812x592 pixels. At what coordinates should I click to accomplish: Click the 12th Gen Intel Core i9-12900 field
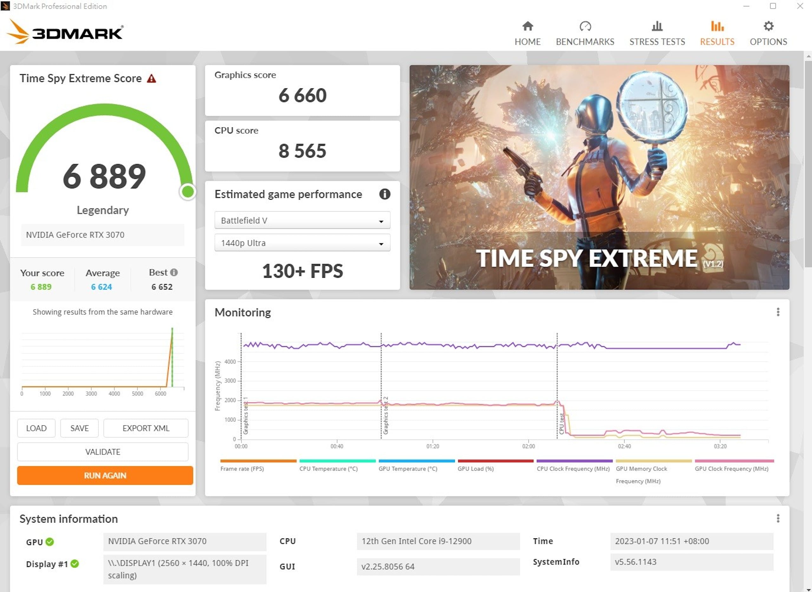(x=438, y=541)
